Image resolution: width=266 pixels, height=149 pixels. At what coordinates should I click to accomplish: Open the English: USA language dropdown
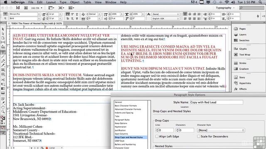pos(165,18)
